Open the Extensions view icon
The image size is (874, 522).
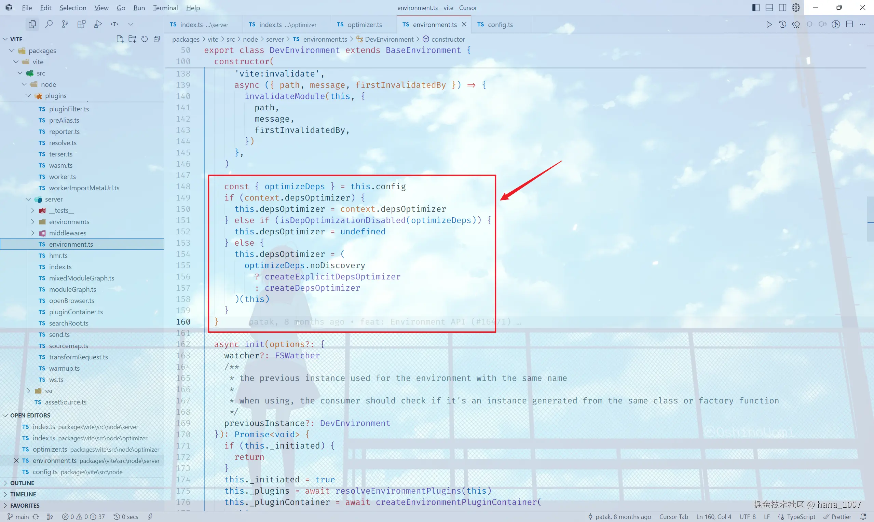(81, 24)
